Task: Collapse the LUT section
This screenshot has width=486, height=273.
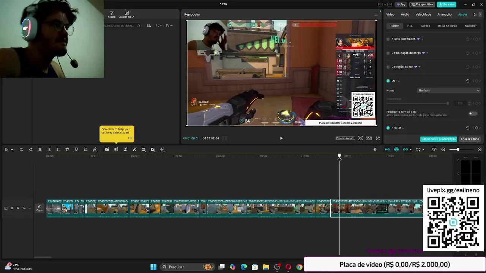Action: click(x=399, y=81)
